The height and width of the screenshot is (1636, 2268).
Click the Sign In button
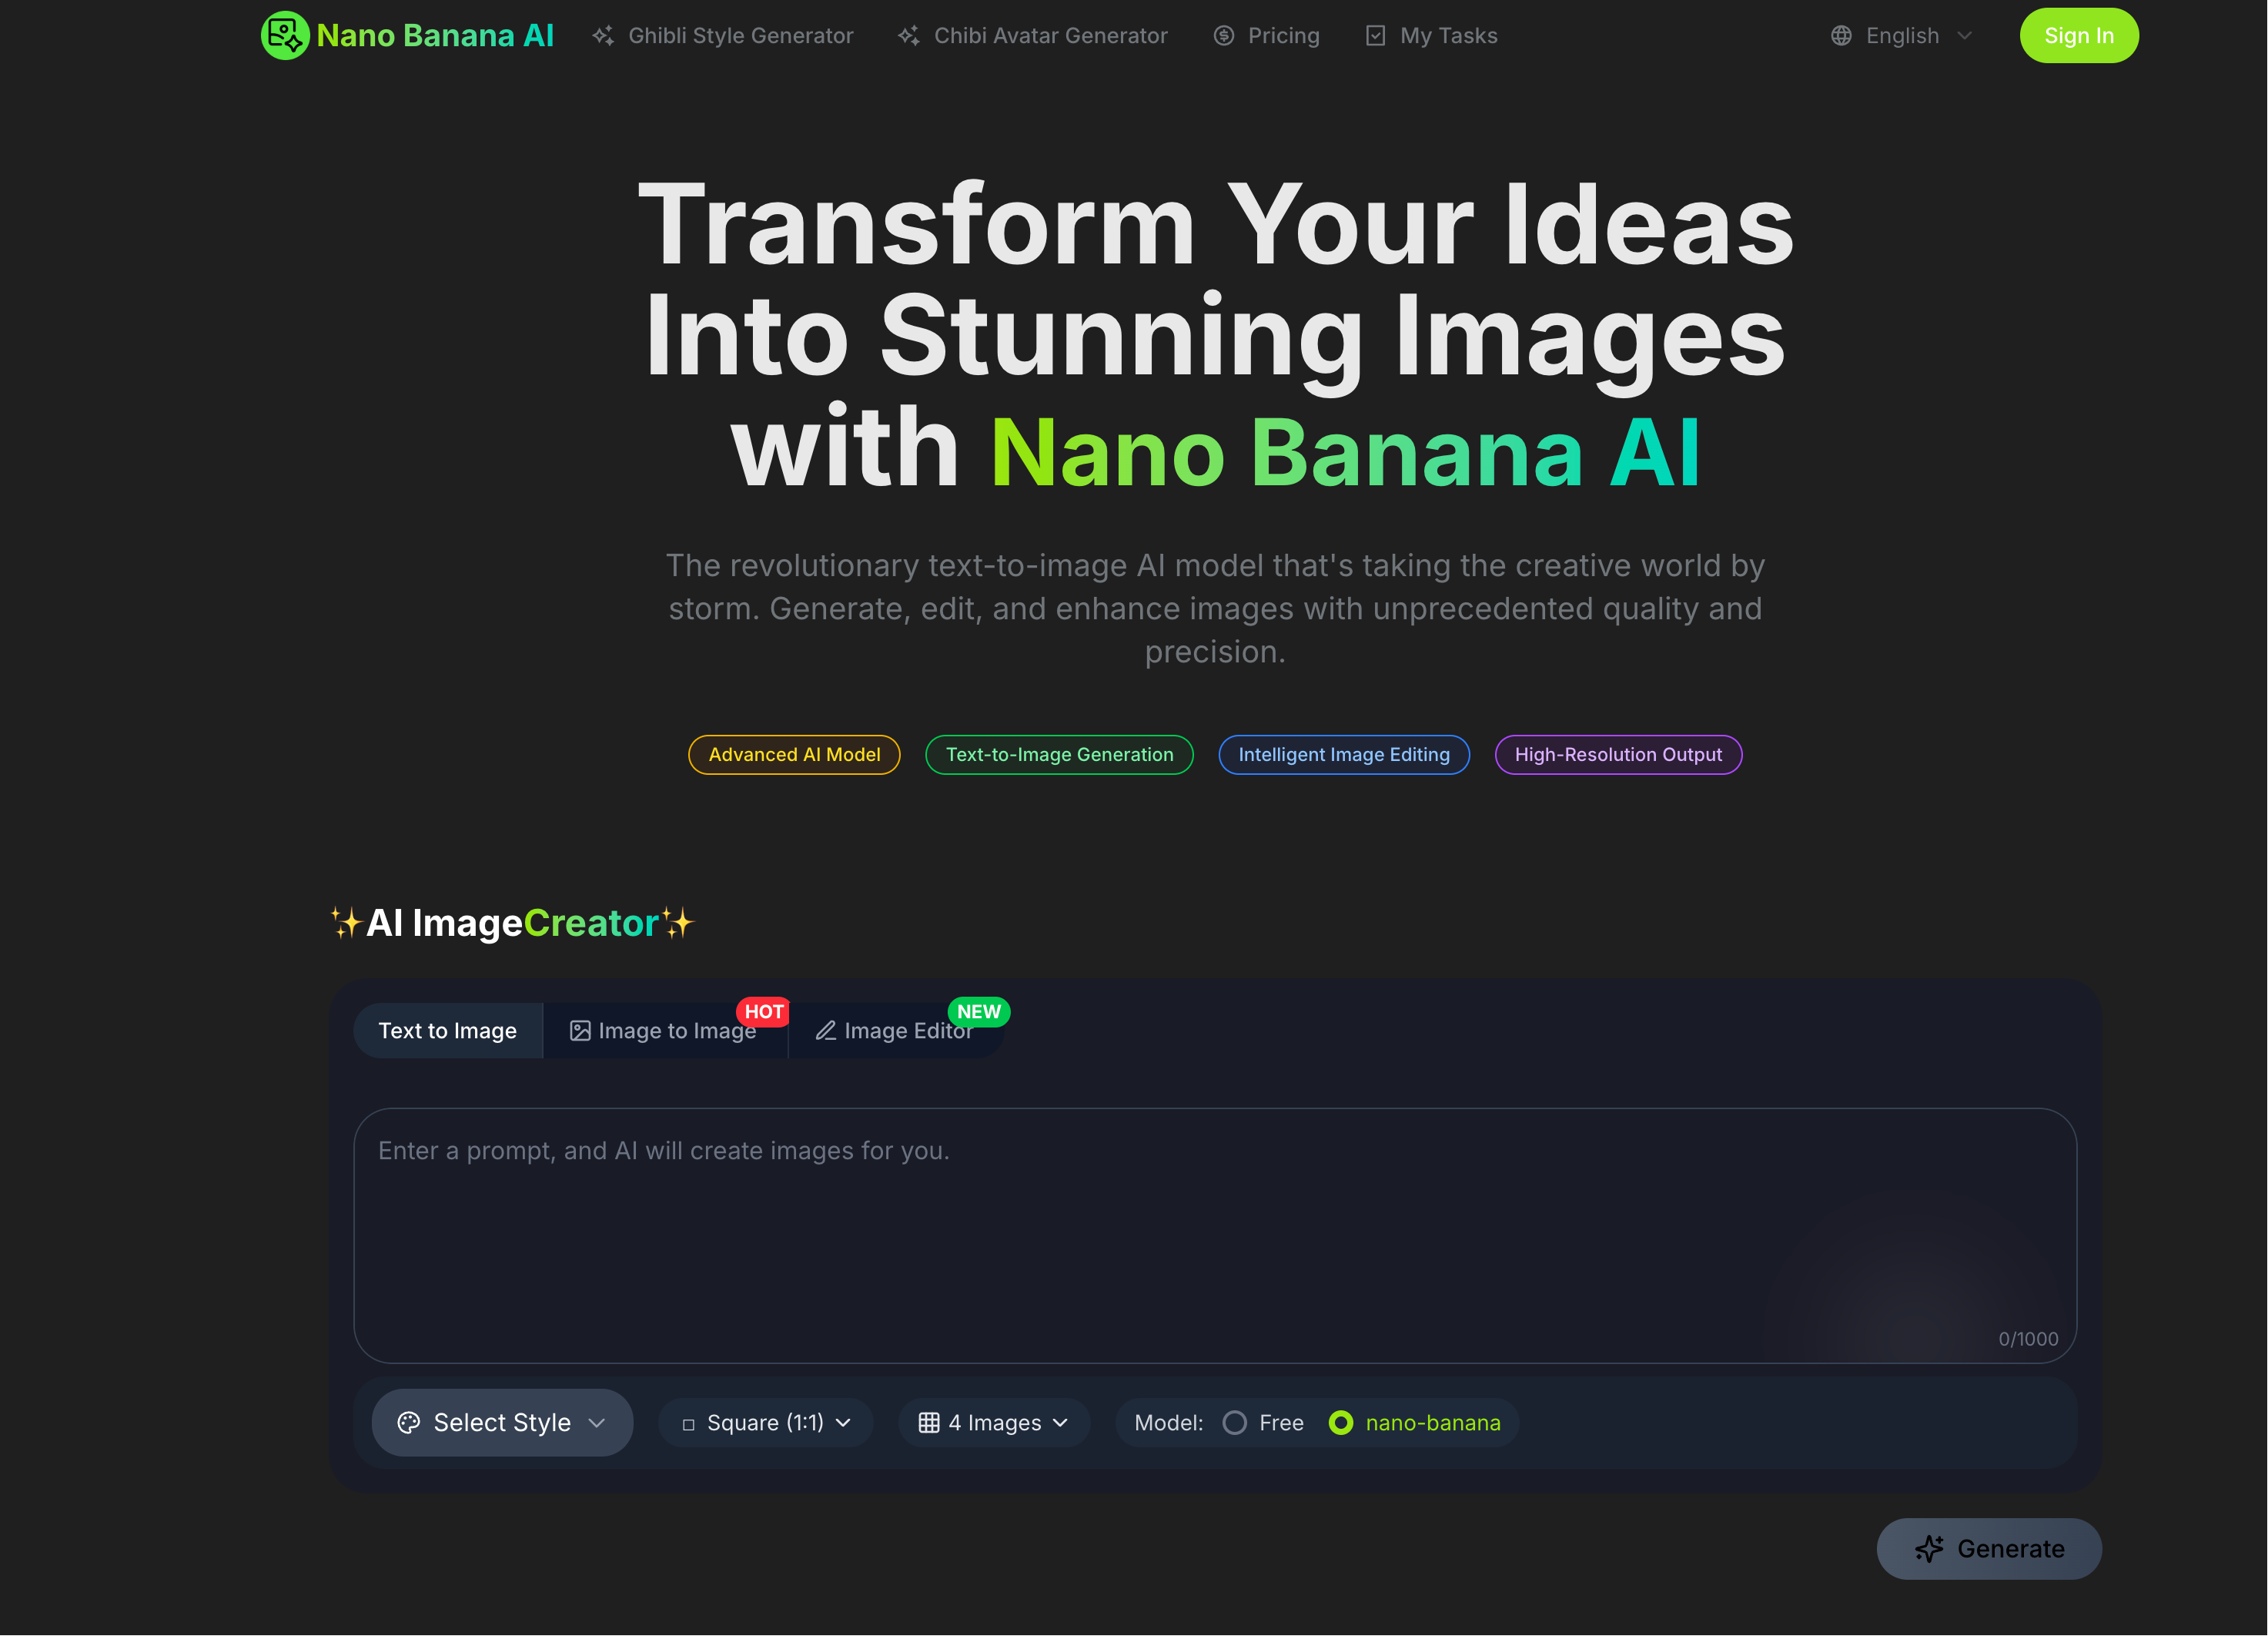[2078, 36]
